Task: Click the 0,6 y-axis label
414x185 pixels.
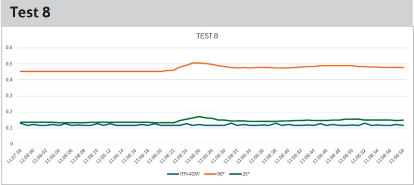Action: pos(9,48)
